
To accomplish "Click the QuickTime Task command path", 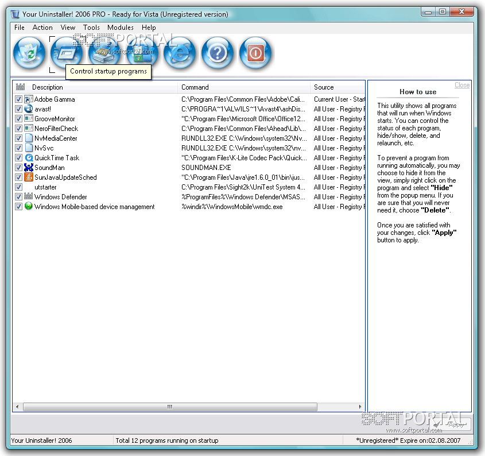I will (244, 158).
